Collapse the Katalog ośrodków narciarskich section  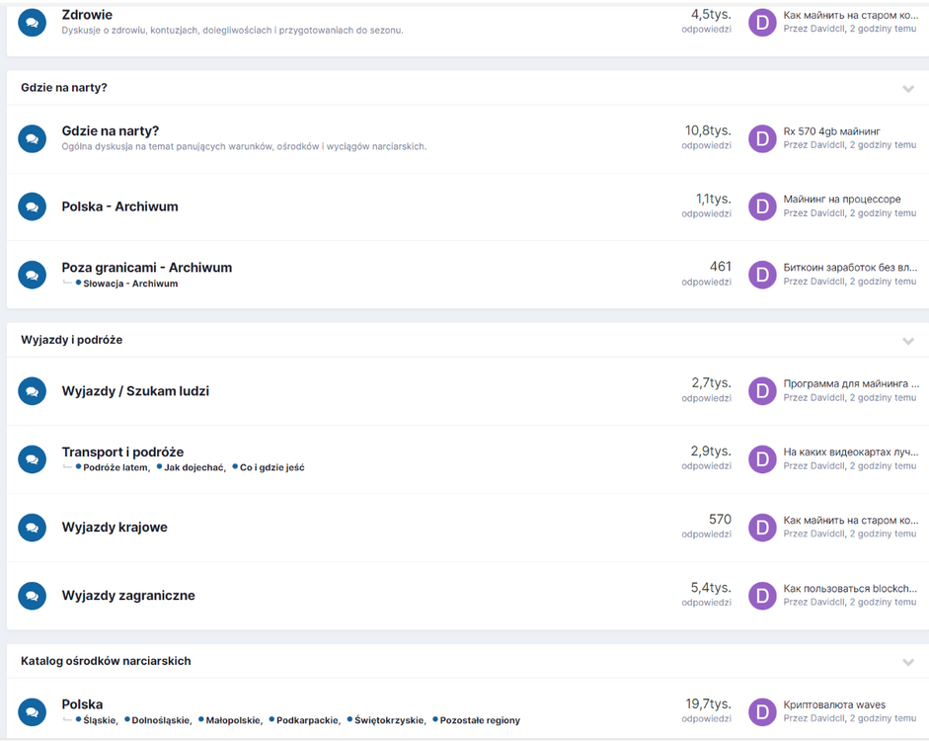pos(908,662)
